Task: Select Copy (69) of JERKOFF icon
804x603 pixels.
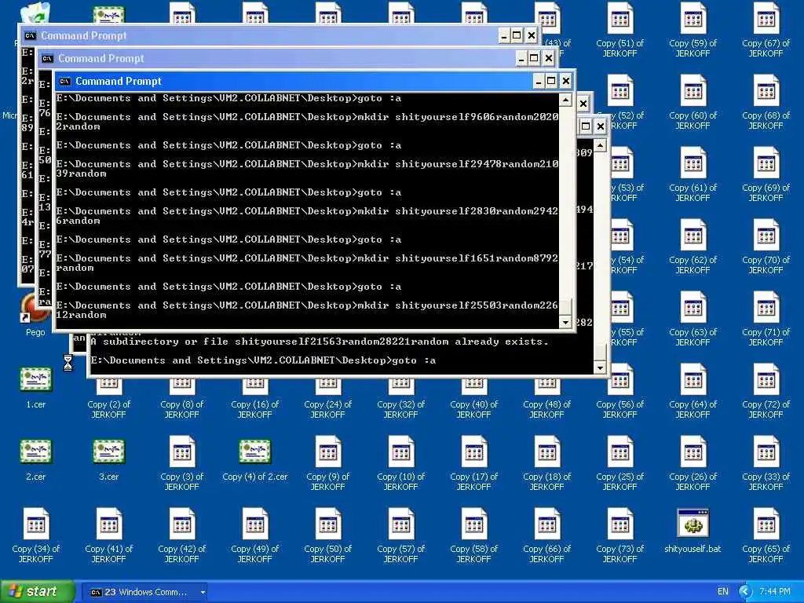Action: 766,163
